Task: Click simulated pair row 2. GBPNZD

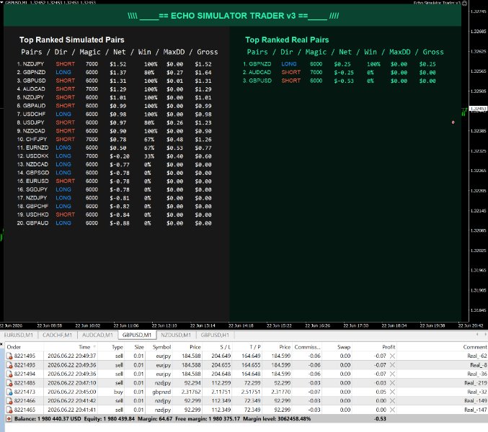Action: pyautogui.click(x=114, y=73)
